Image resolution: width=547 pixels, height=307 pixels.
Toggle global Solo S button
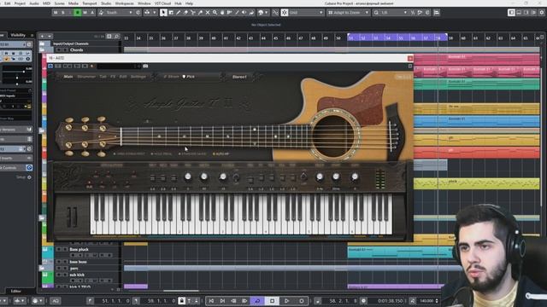coord(62,13)
